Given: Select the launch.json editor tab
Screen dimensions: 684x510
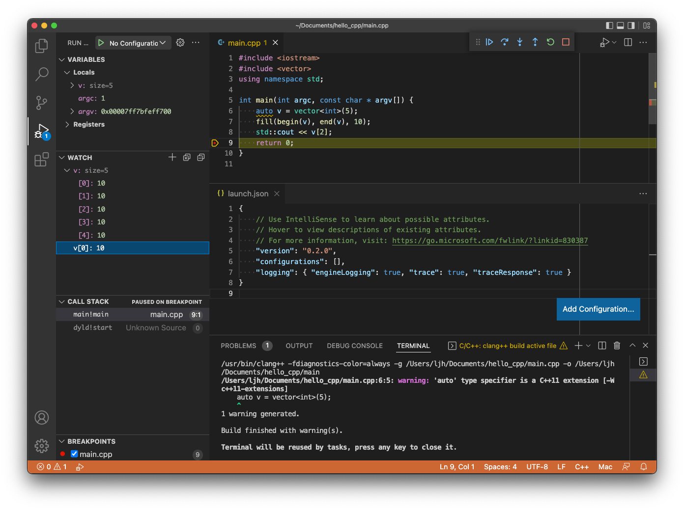Looking at the screenshot, I should point(248,193).
